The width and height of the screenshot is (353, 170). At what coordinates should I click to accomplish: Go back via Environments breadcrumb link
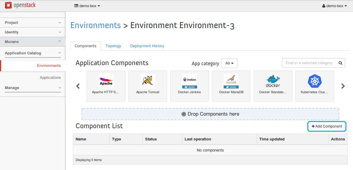point(96,25)
